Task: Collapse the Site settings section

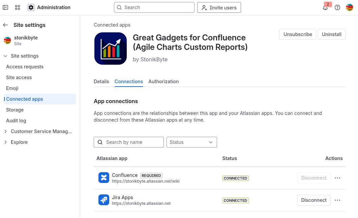Action: click(x=5, y=56)
